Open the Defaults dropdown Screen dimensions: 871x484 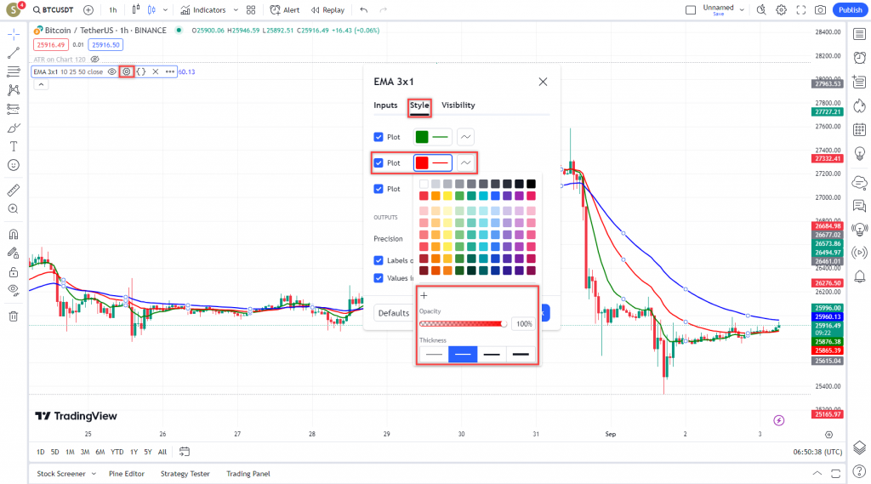tap(394, 313)
